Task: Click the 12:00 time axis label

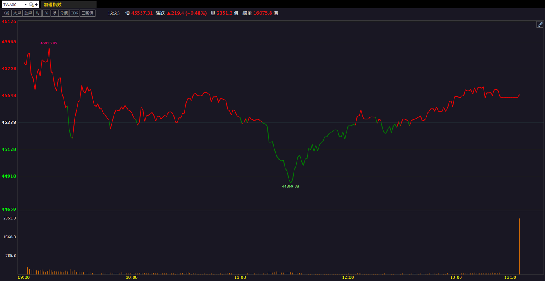Action: tap(348, 277)
